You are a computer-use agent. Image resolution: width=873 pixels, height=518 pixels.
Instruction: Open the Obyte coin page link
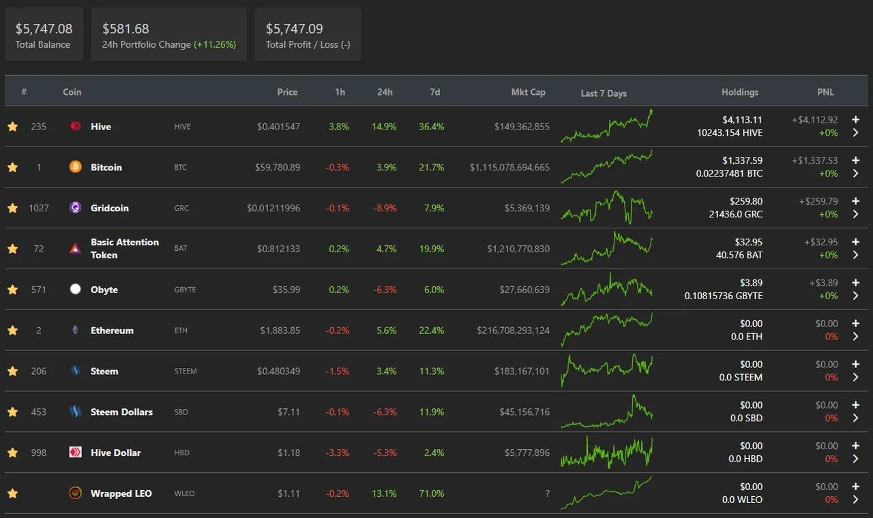coord(104,289)
